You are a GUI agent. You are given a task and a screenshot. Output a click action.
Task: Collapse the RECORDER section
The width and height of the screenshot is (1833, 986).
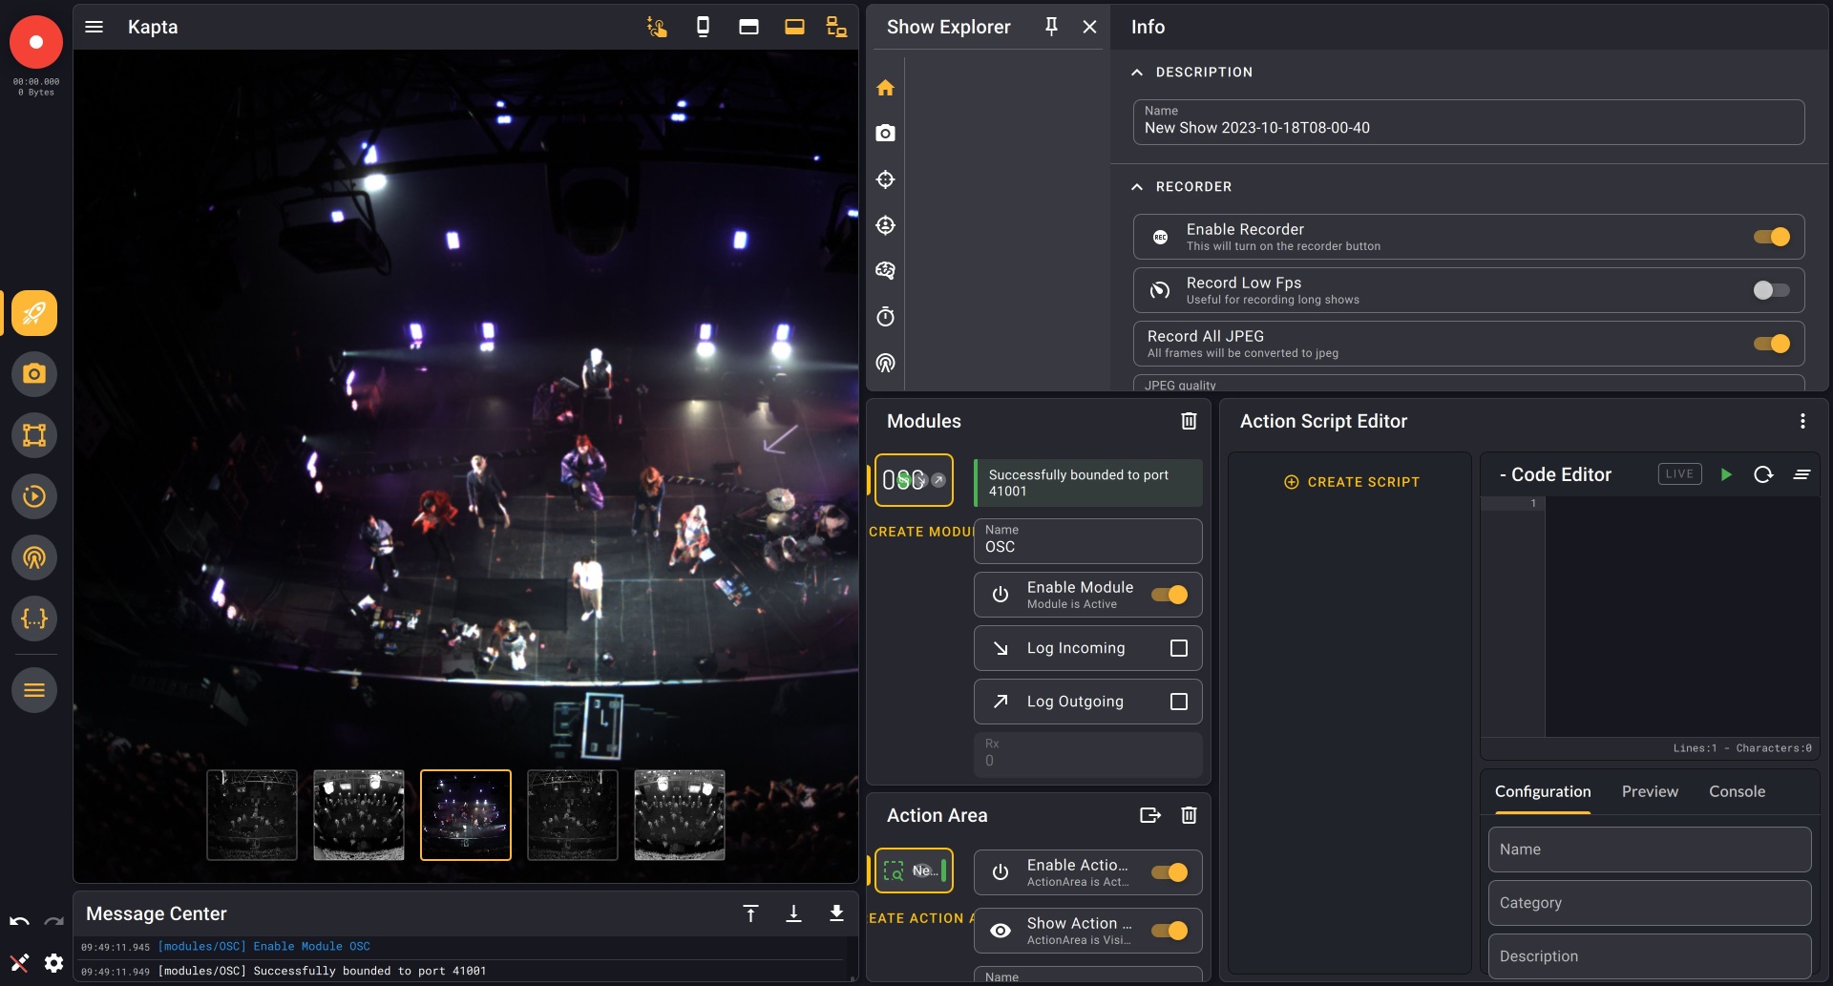(1137, 187)
